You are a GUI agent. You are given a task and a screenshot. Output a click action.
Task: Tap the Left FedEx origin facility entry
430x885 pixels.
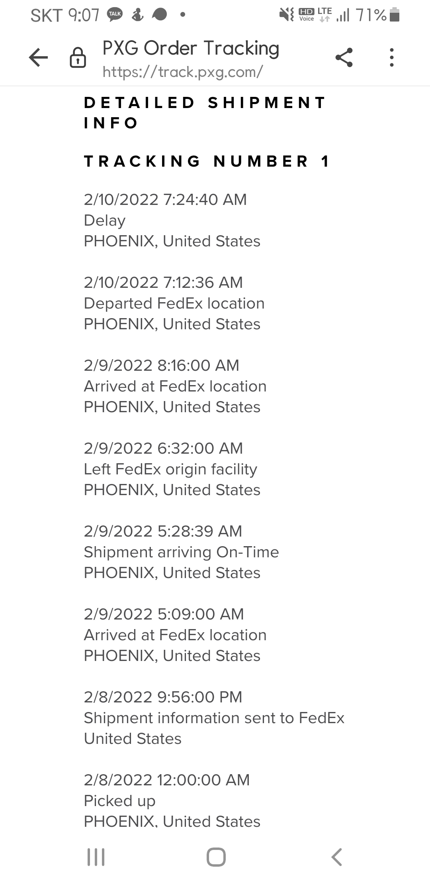pyautogui.click(x=170, y=469)
